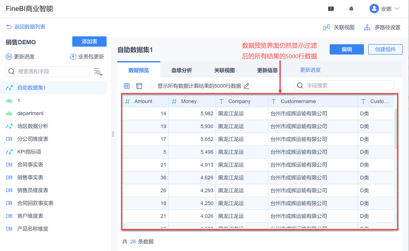The width and height of the screenshot is (409, 251).
Task: Open 多路径设置 settings
Action: point(382,28)
